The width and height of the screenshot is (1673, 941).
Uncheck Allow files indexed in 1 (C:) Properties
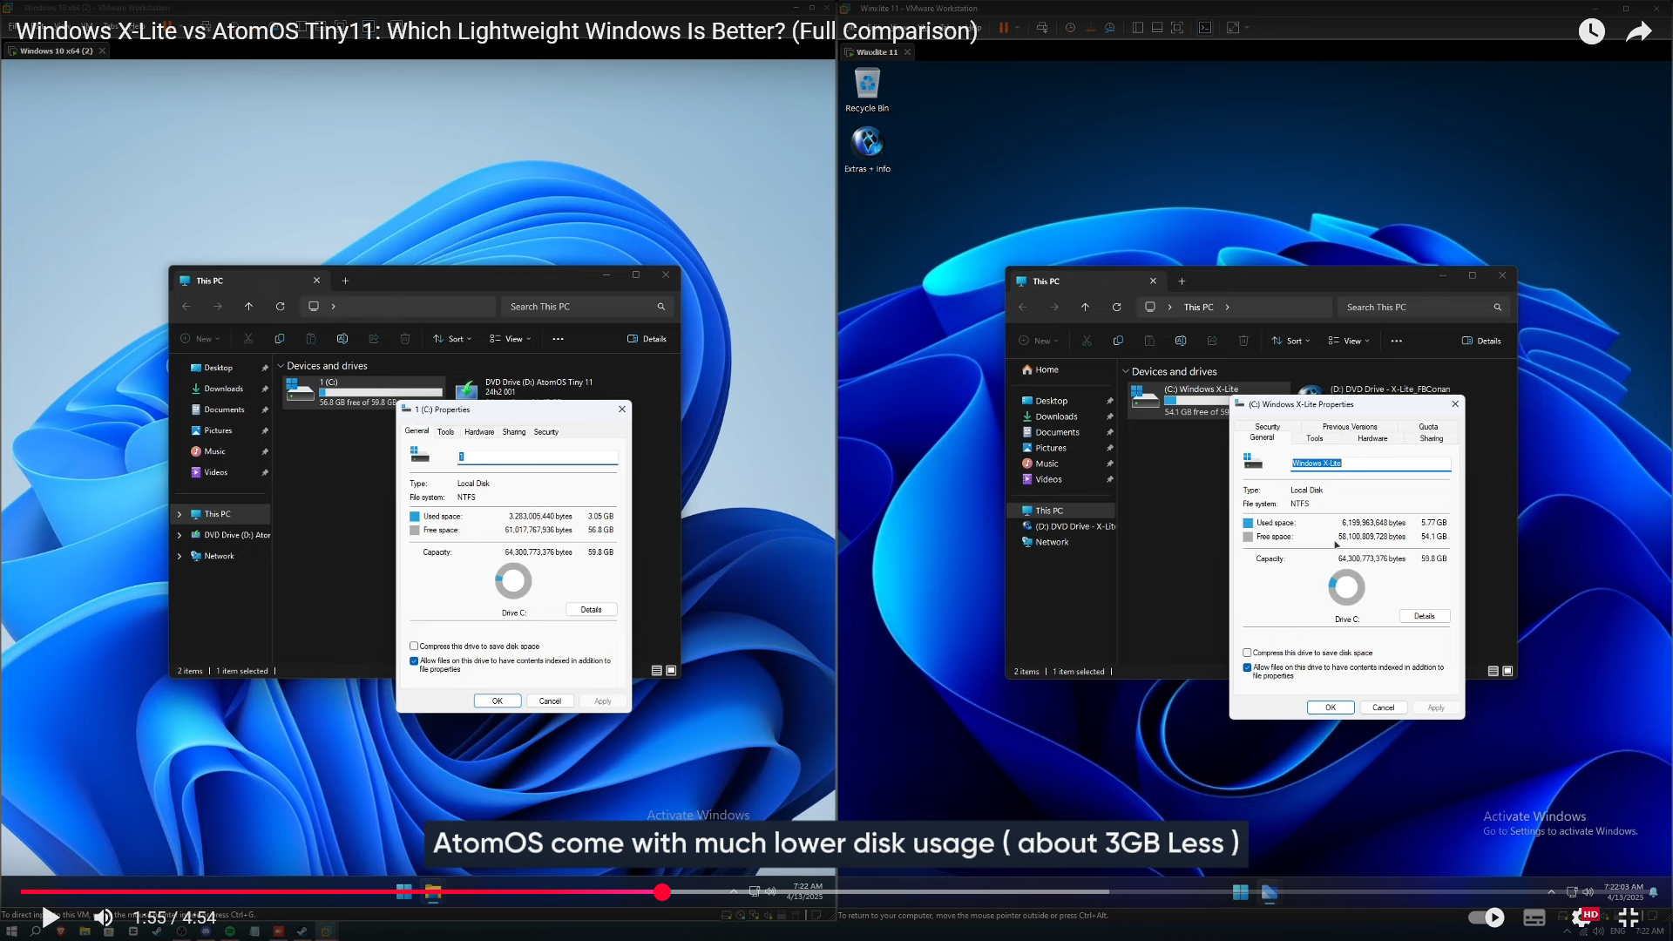(414, 660)
